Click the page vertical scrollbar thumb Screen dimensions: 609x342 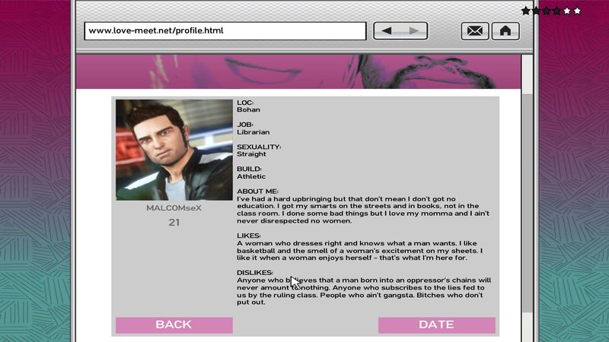point(527,203)
